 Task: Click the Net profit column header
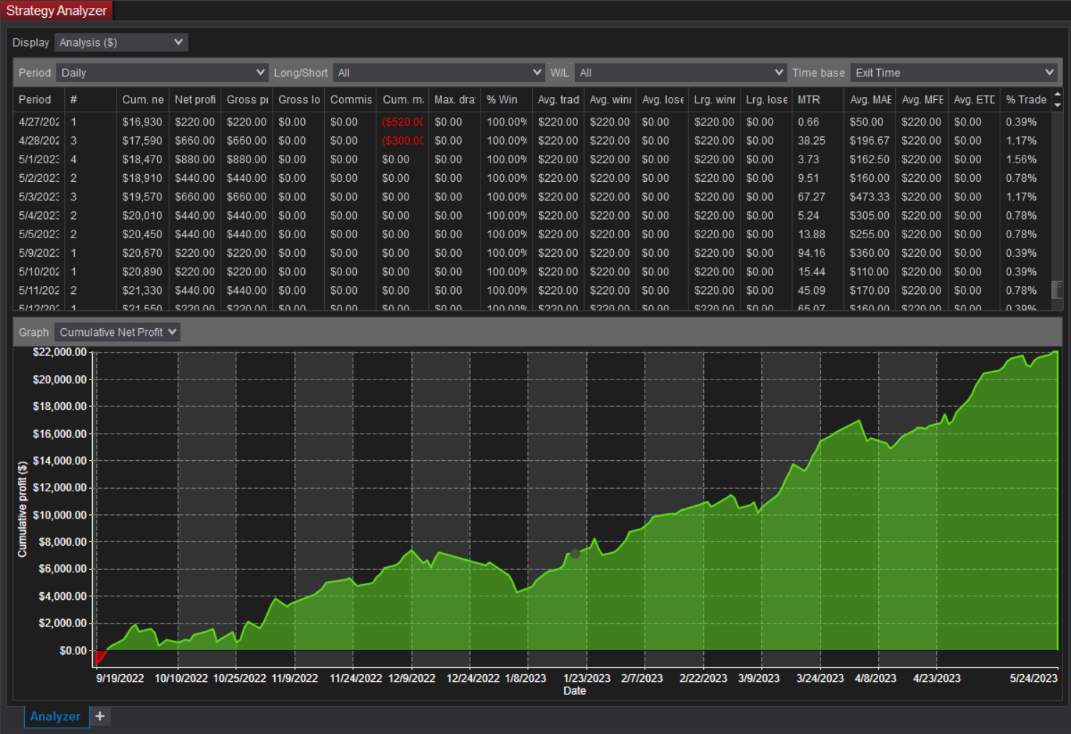(x=195, y=99)
